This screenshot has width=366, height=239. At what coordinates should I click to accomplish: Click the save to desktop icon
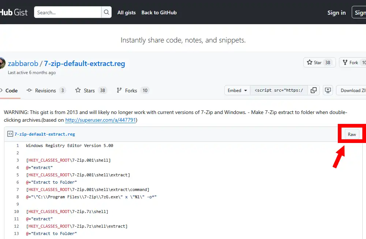328,90
